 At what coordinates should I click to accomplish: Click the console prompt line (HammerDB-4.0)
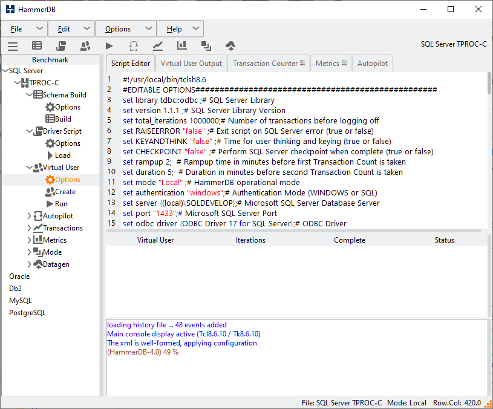coord(143,352)
